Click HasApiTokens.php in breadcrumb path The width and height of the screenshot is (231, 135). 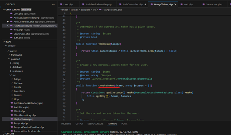click(x=112, y=10)
